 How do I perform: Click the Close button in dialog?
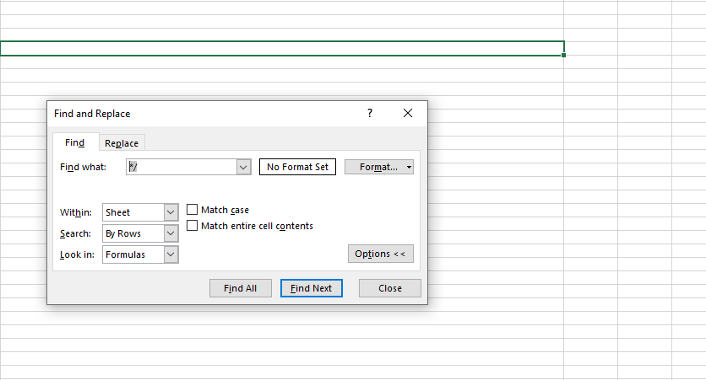coord(389,288)
